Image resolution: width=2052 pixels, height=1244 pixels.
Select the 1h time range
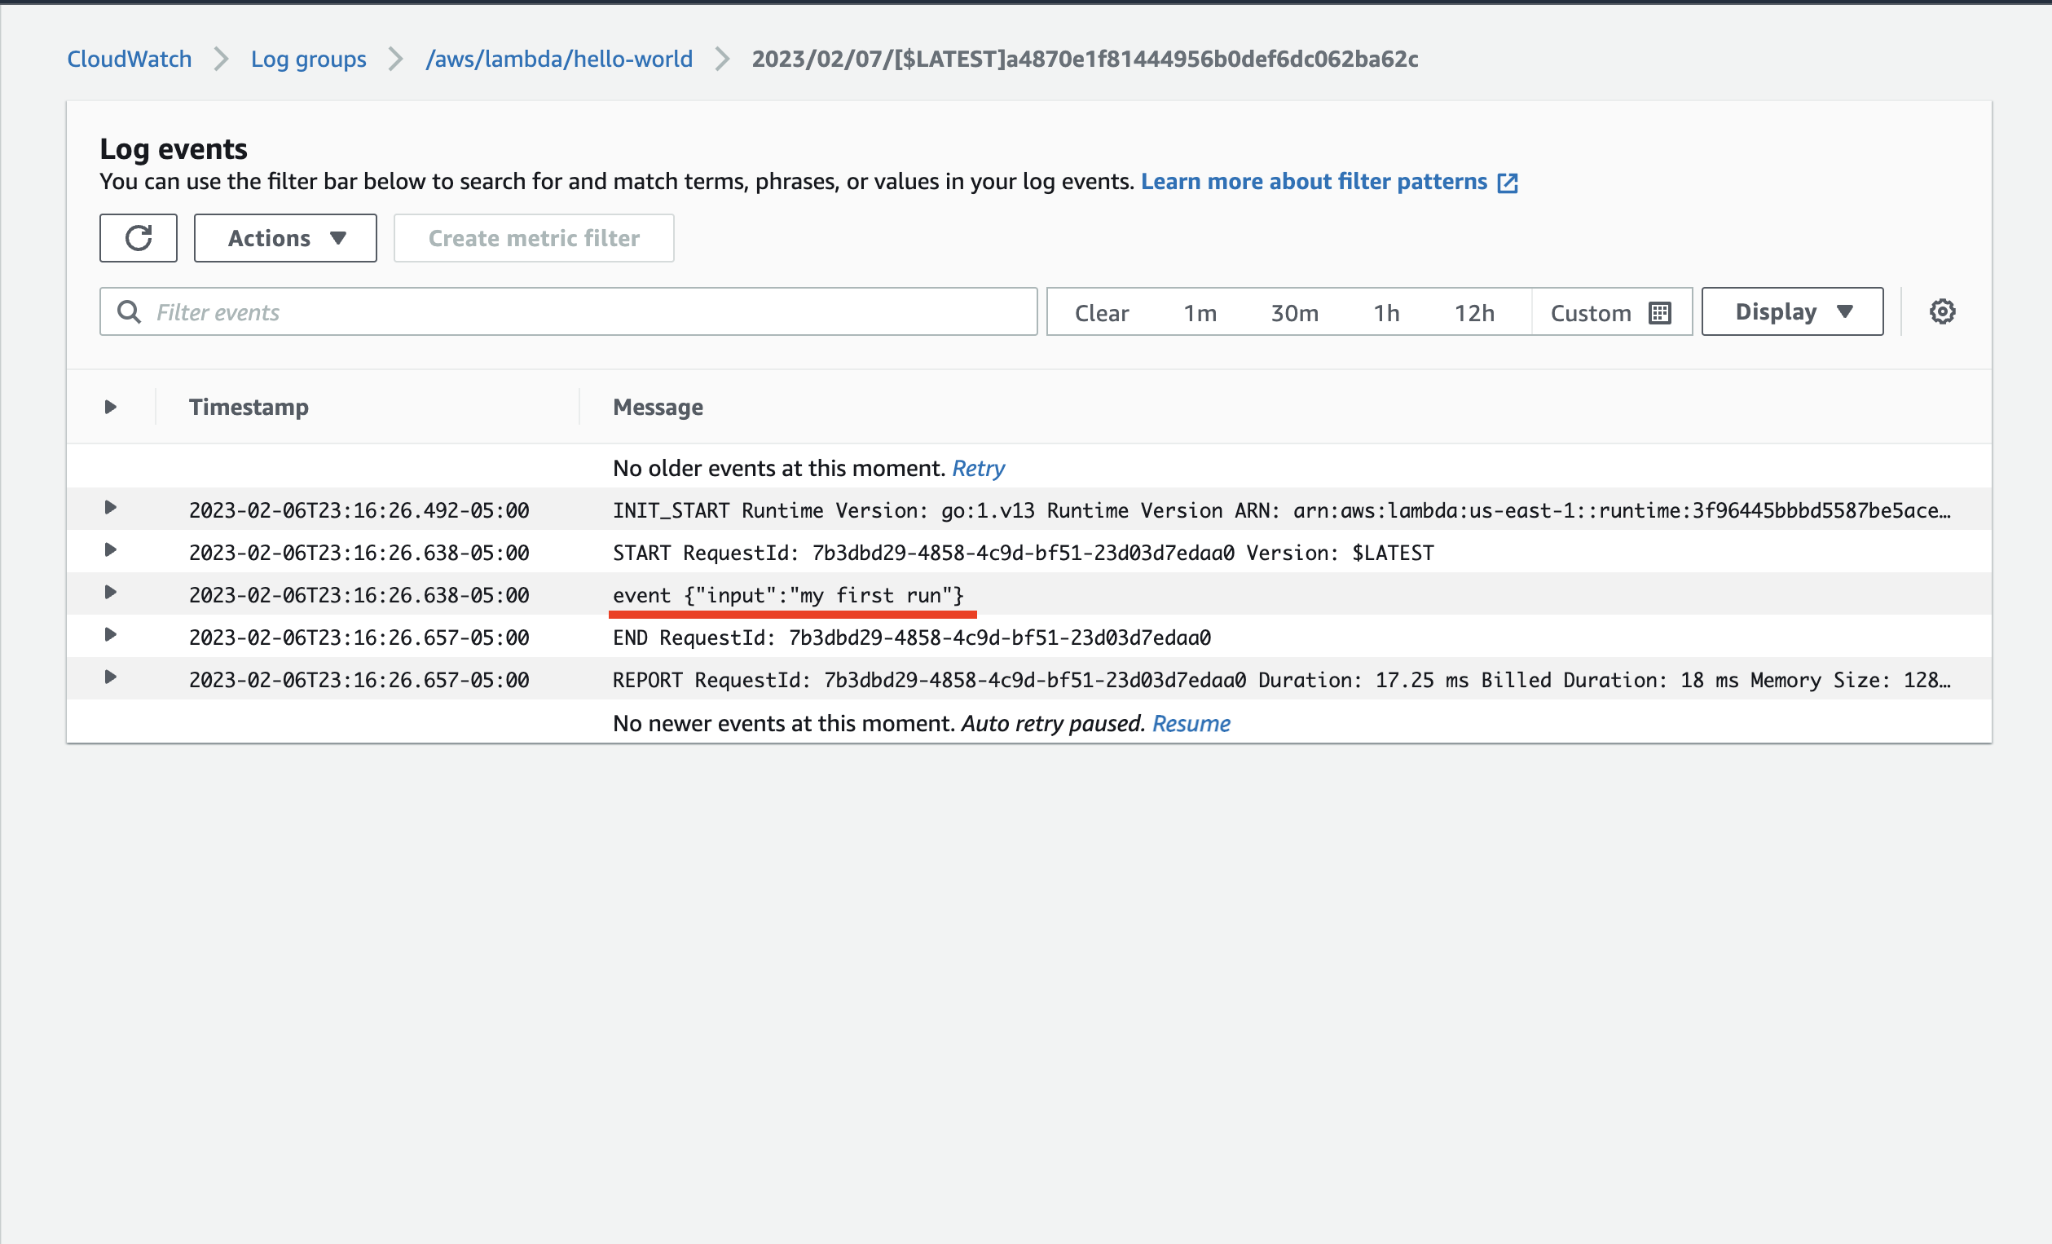pyautogui.click(x=1386, y=313)
